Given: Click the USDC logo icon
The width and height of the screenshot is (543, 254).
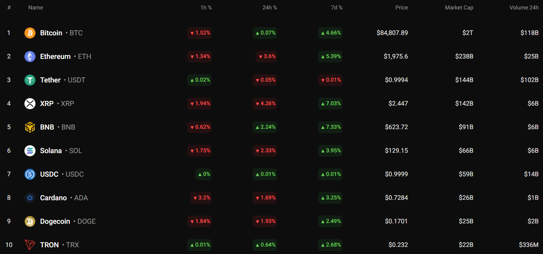Looking at the screenshot, I should (x=30, y=174).
